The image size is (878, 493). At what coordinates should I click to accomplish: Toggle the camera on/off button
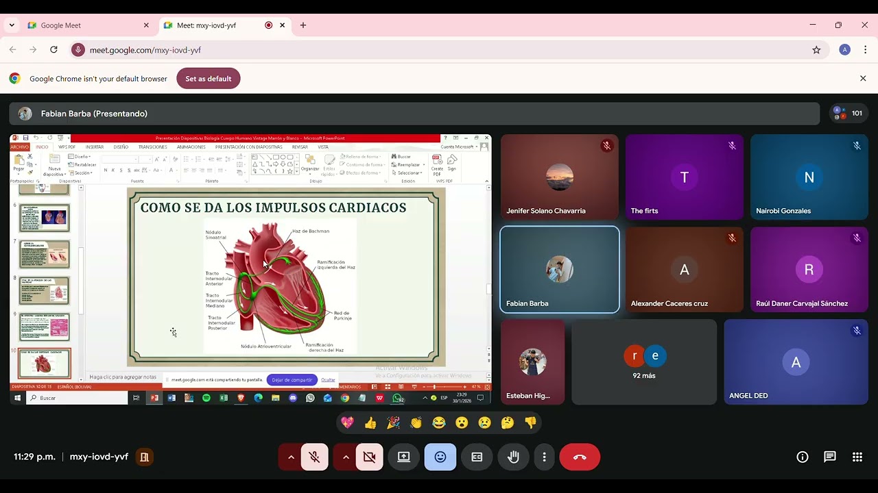[370, 457]
